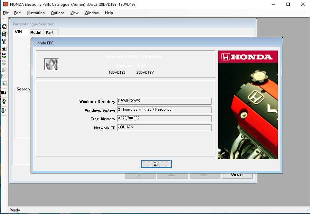Click the Network ID field showing JOUHAN
Screen dimensions: 310x214
coord(164,127)
